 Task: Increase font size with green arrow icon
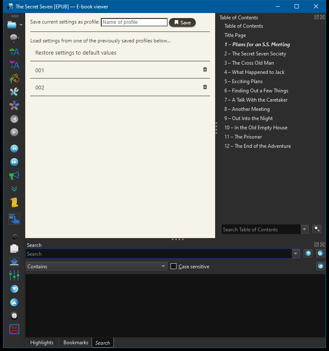pyautogui.click(x=14, y=52)
